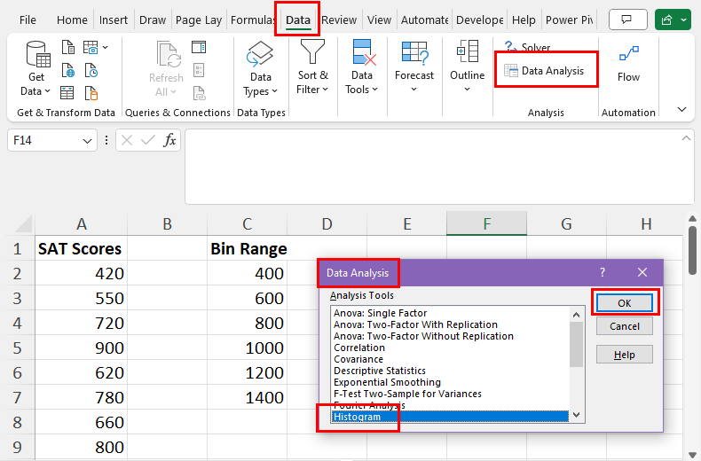
Task: Open the Recent Sources icon
Action: 91,71
